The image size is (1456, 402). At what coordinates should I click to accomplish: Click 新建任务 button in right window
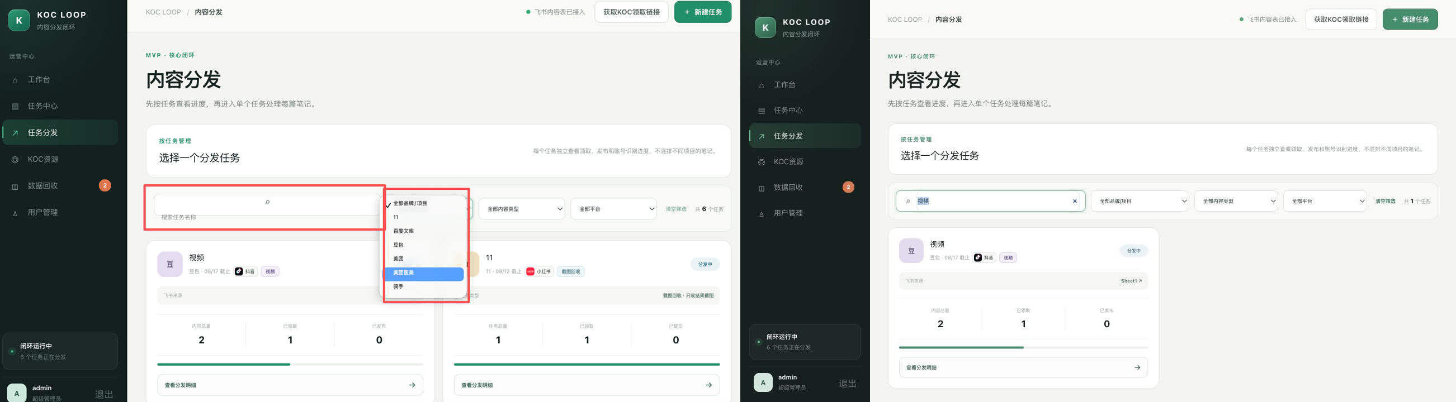1410,19
